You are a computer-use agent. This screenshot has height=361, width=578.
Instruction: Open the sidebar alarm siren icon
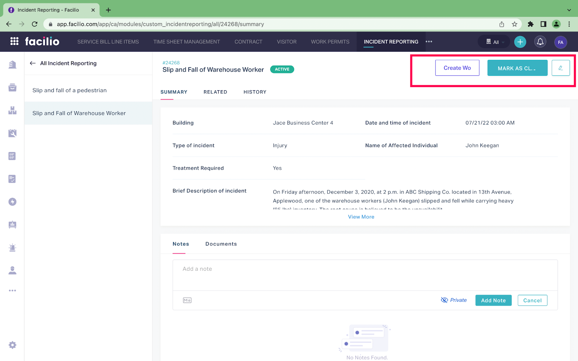click(12, 248)
